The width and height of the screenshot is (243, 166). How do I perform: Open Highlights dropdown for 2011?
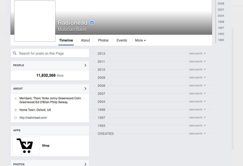(197, 62)
